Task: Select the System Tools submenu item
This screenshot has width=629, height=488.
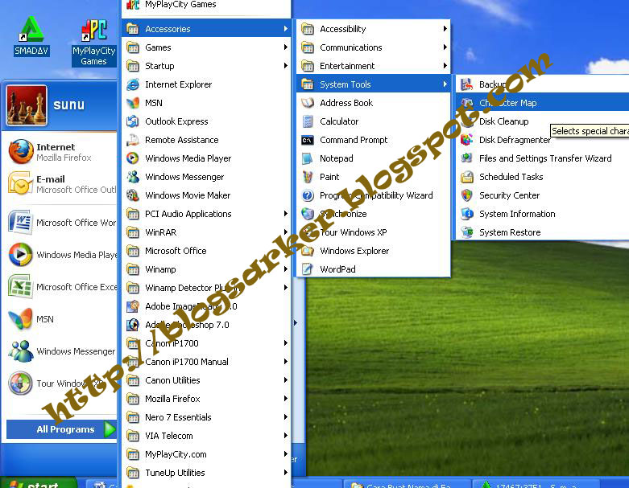Action: [x=374, y=84]
